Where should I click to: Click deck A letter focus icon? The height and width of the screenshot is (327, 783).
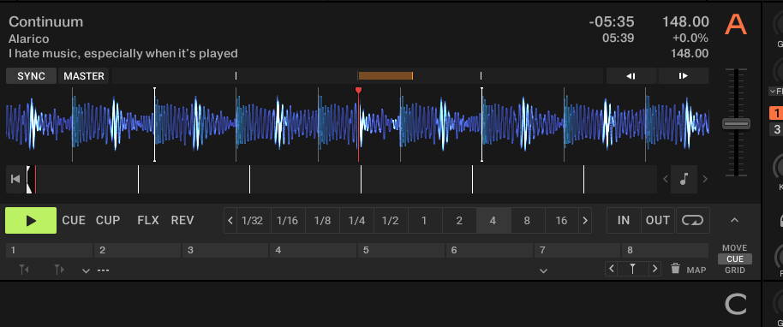coord(736,25)
